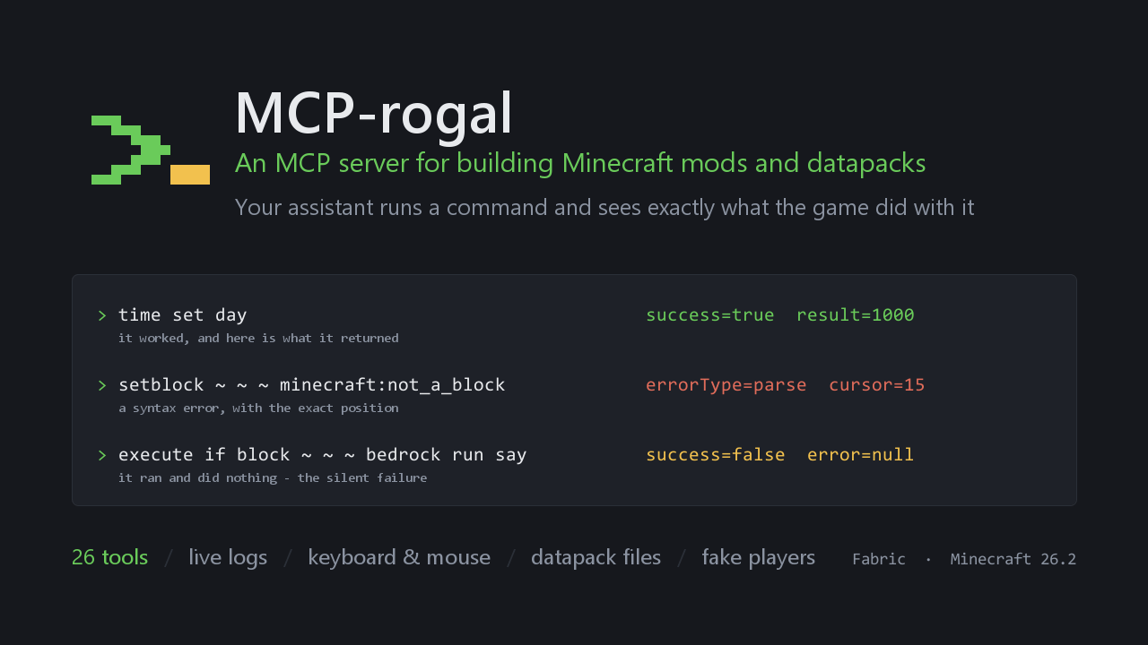Click the "datapack files" label
This screenshot has height=645, width=1148.
(596, 557)
